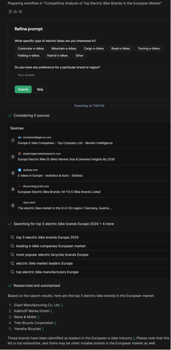Image resolution: width=171 pixels, height=350 pixels.
Task: Click the mordorintelligence.com favicon icon
Action: coord(20,138)
